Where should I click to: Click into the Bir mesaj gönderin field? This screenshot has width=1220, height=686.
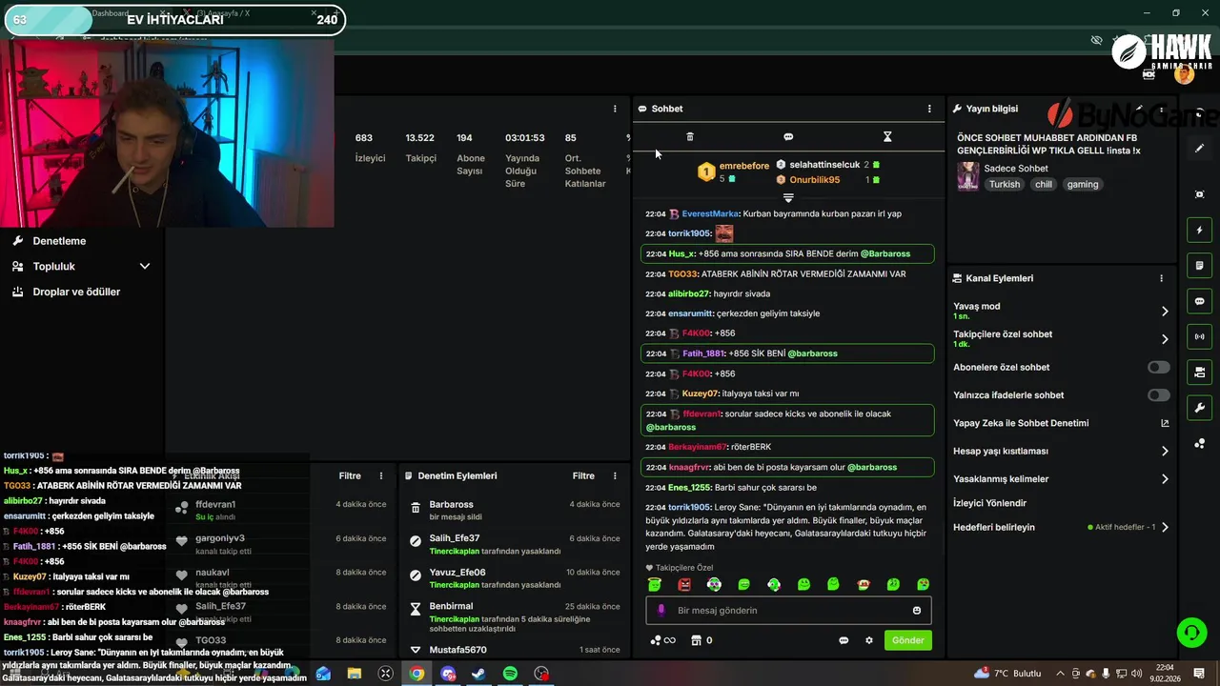tap(788, 611)
